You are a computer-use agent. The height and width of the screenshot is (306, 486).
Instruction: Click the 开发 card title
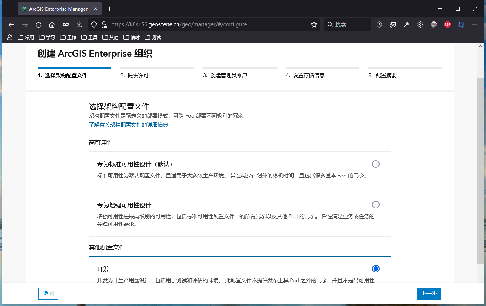(103, 269)
